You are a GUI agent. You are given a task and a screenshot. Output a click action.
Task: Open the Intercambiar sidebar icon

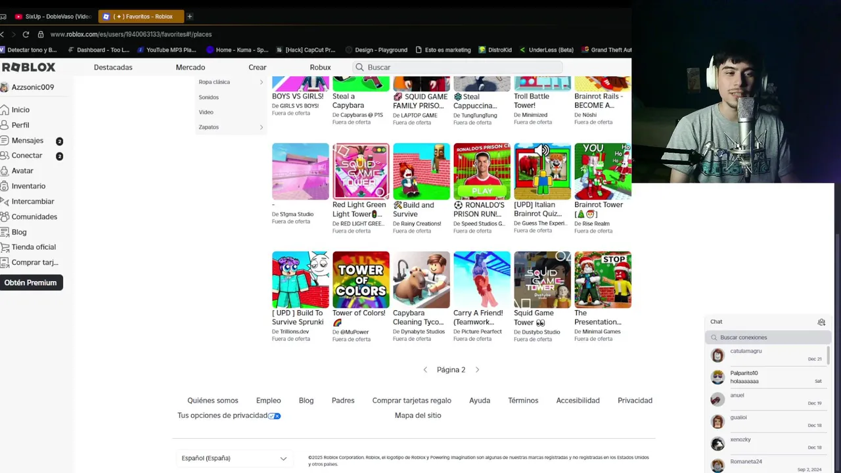click(x=5, y=202)
